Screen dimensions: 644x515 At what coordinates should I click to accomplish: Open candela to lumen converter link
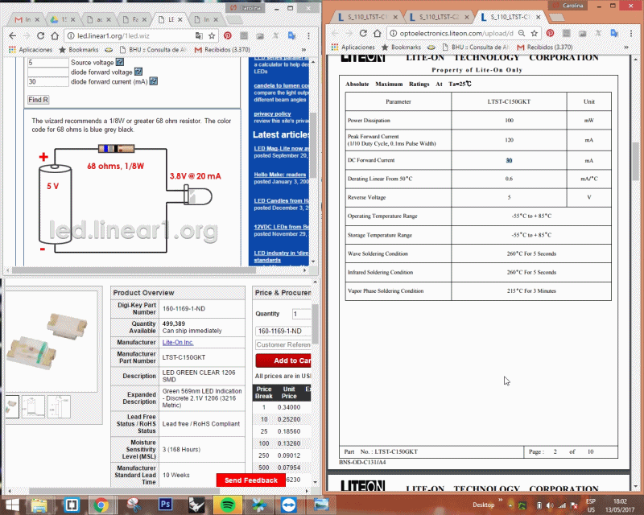[x=281, y=86]
